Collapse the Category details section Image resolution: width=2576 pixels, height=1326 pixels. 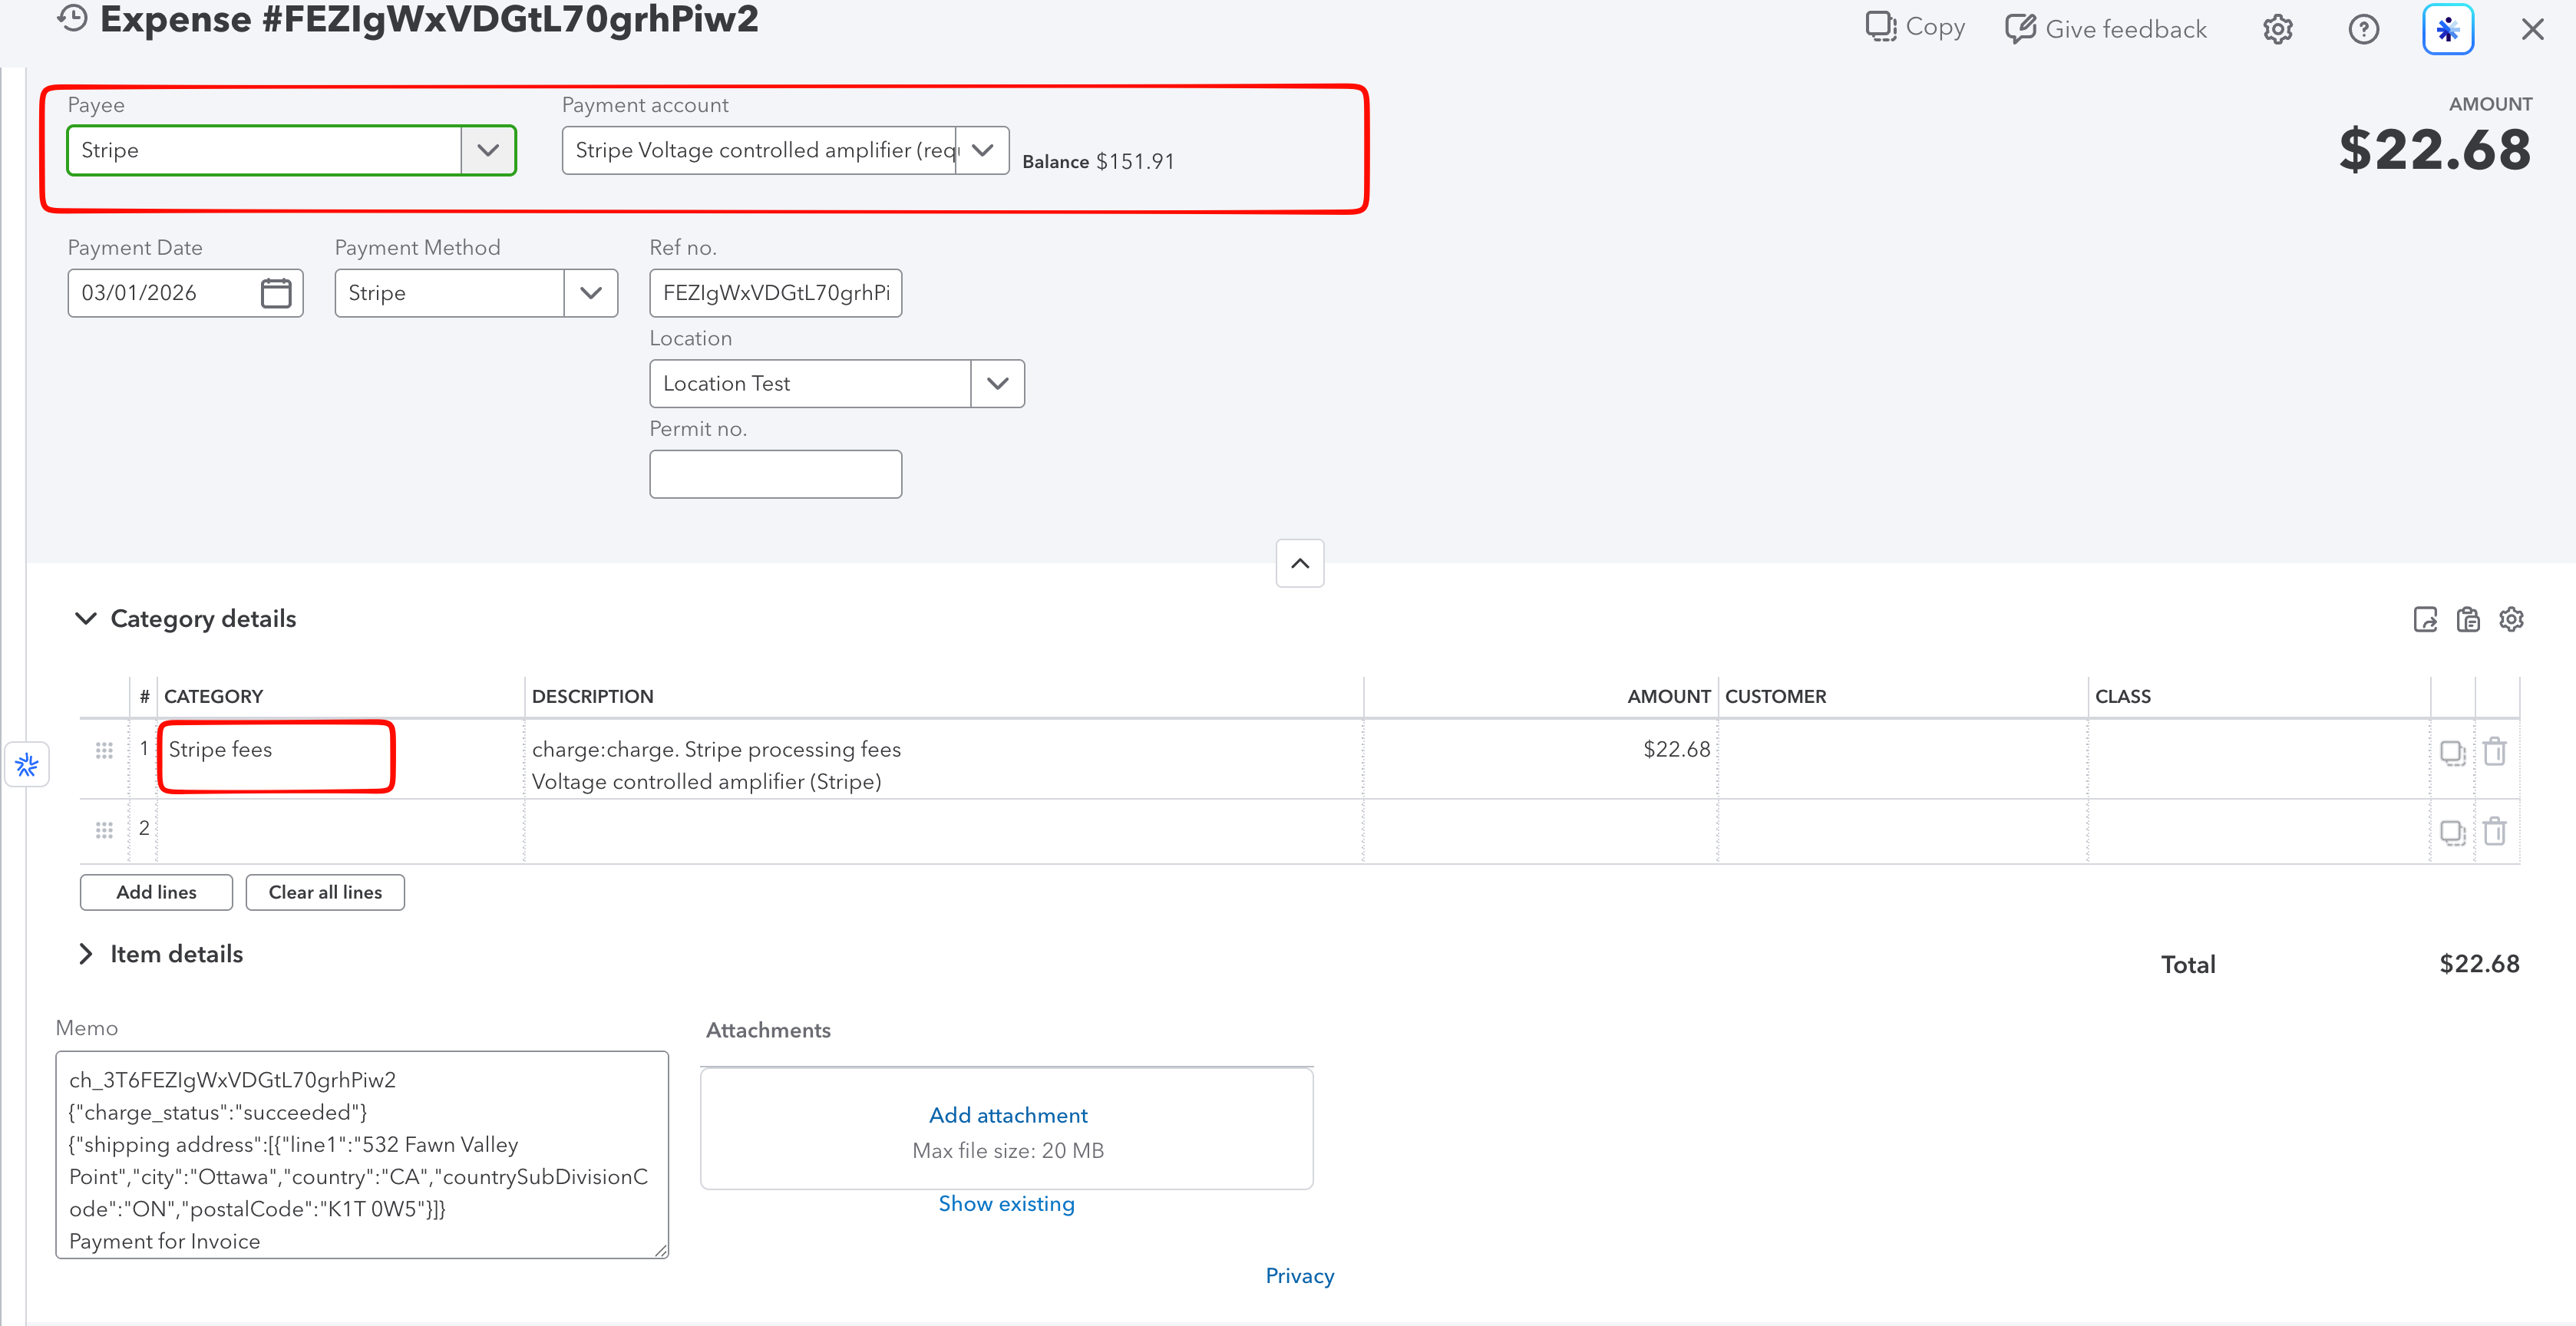click(86, 619)
